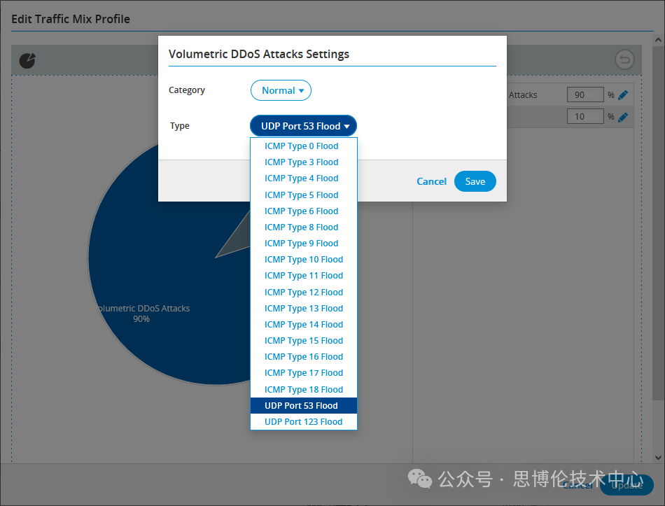Select ICMP Type 0 Flood option
Screen dimensions: 665x506
tap(301, 146)
